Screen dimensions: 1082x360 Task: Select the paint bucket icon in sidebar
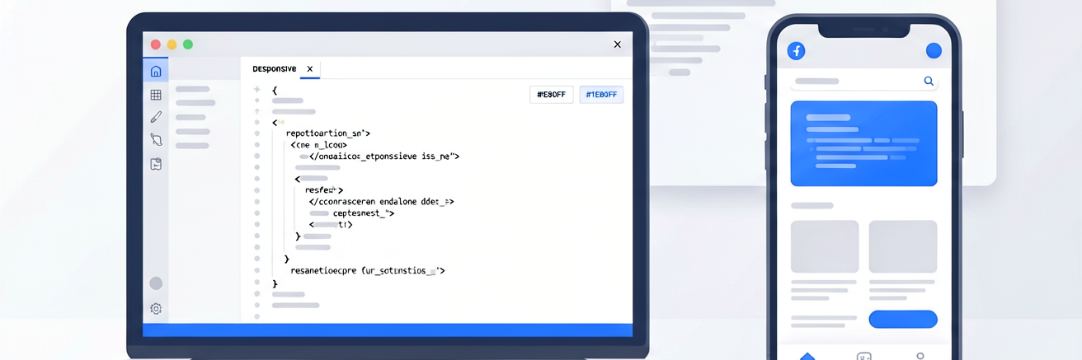tap(156, 140)
